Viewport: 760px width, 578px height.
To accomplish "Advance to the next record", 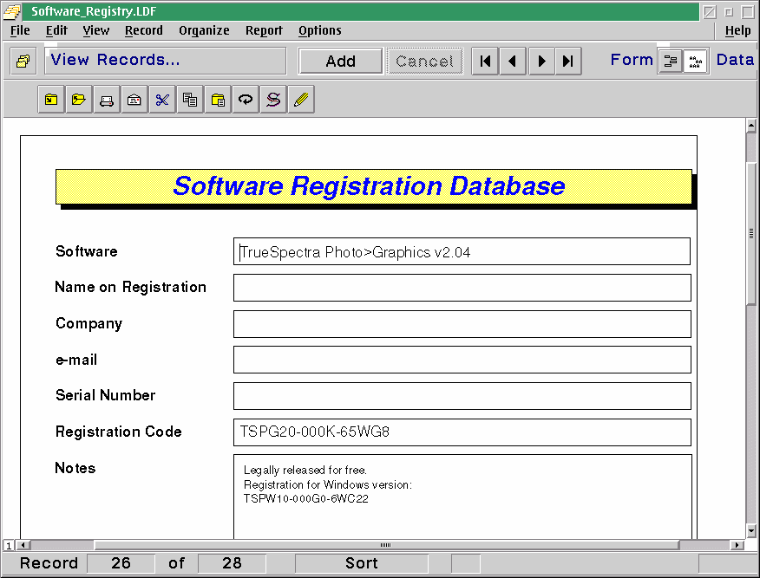I will point(541,61).
